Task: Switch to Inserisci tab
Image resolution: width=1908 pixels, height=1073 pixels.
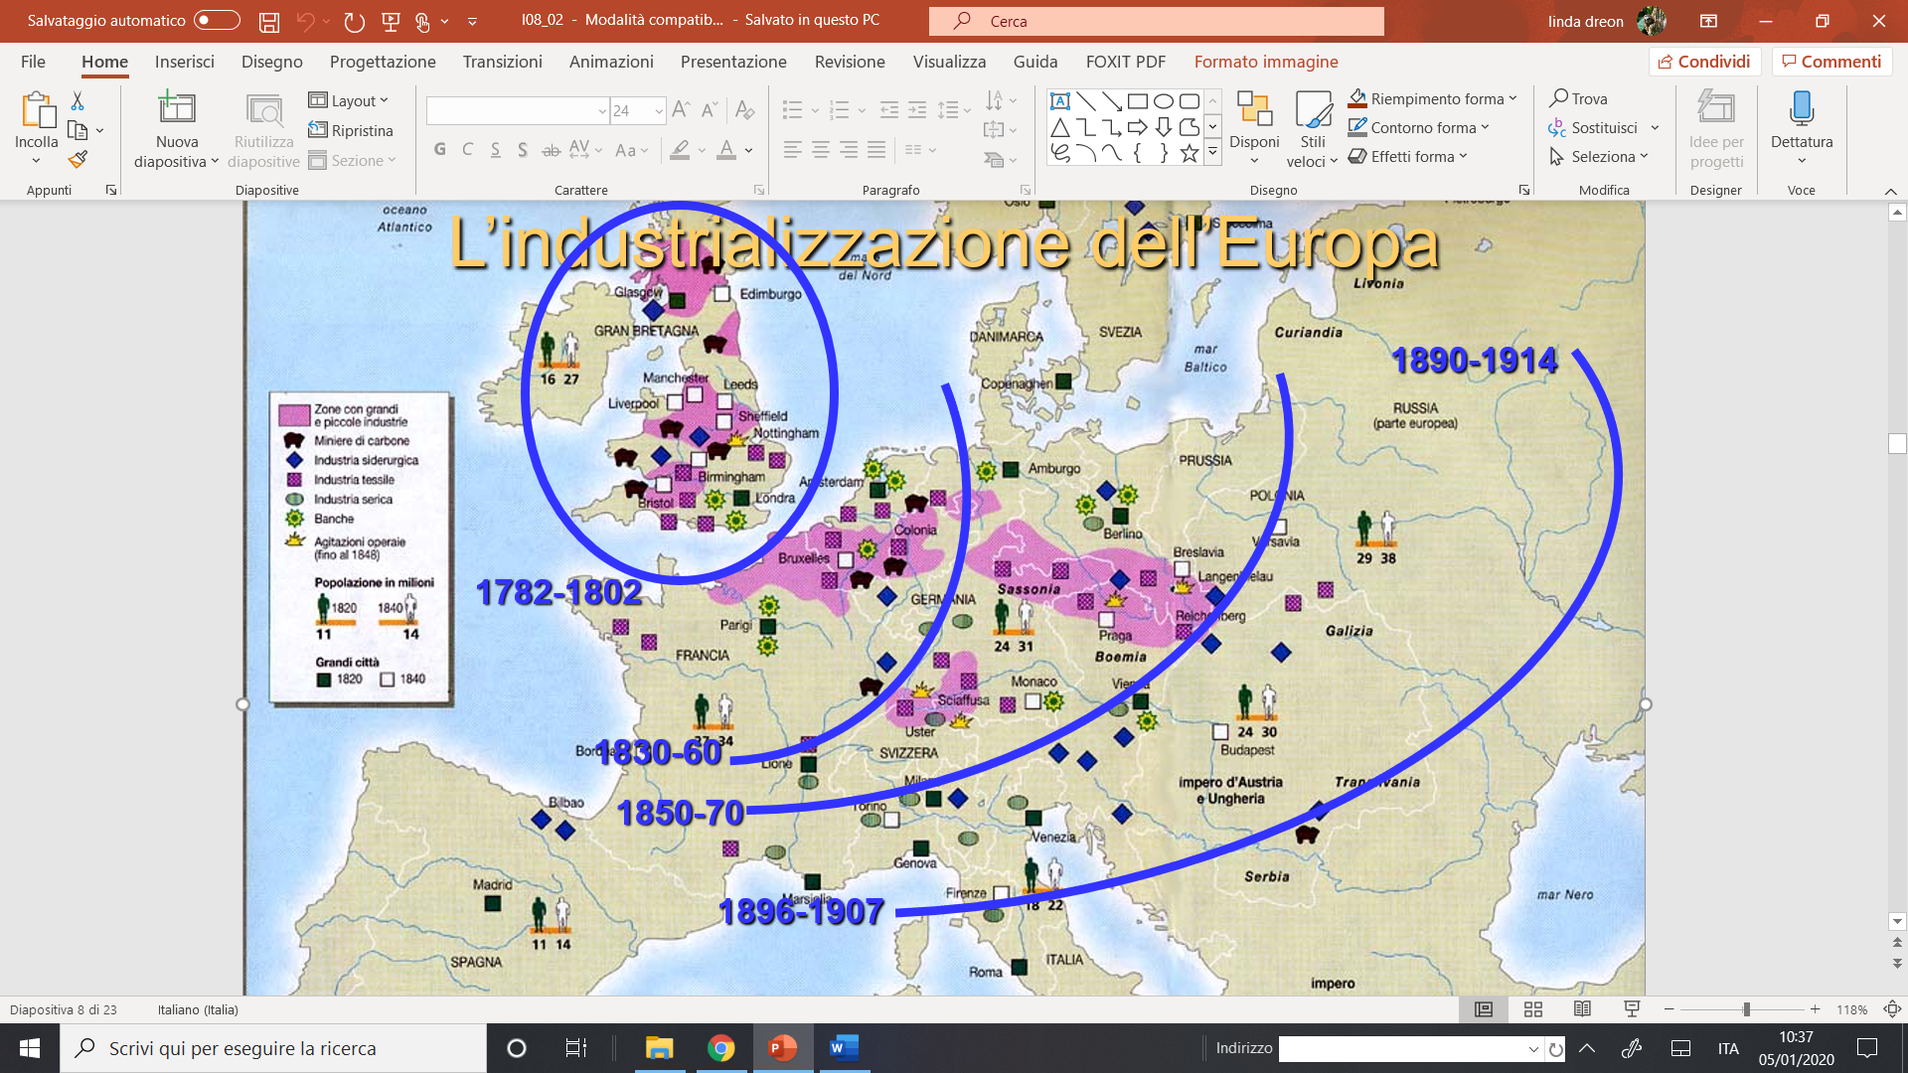Action: 185,62
